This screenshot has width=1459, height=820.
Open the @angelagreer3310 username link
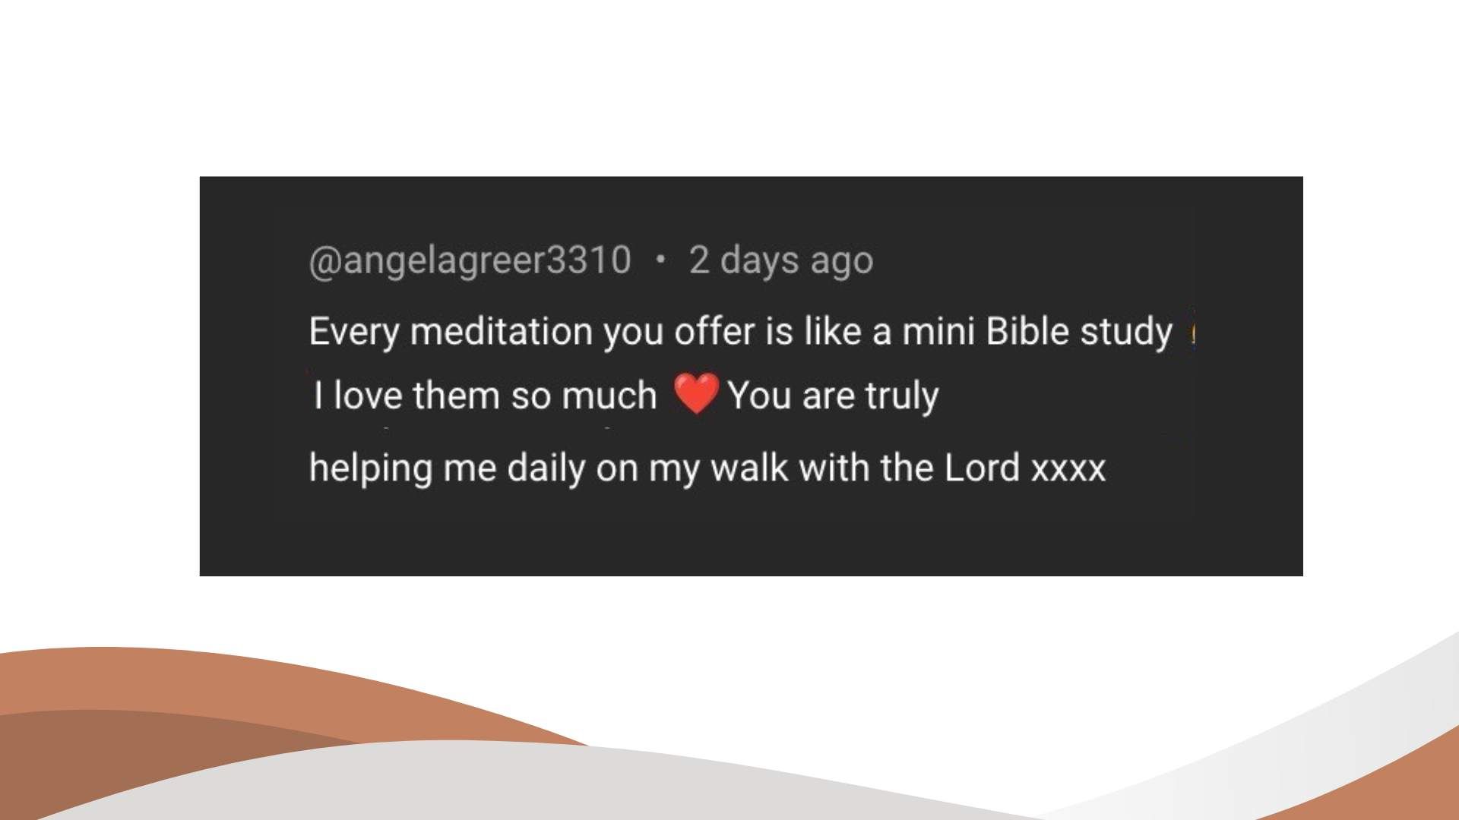[470, 260]
